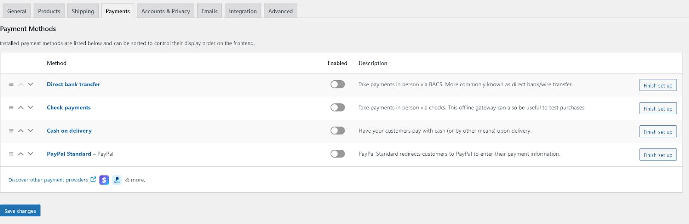Image resolution: width=689 pixels, height=224 pixels.
Task: Open the Cash on delivery method link
Action: point(69,131)
